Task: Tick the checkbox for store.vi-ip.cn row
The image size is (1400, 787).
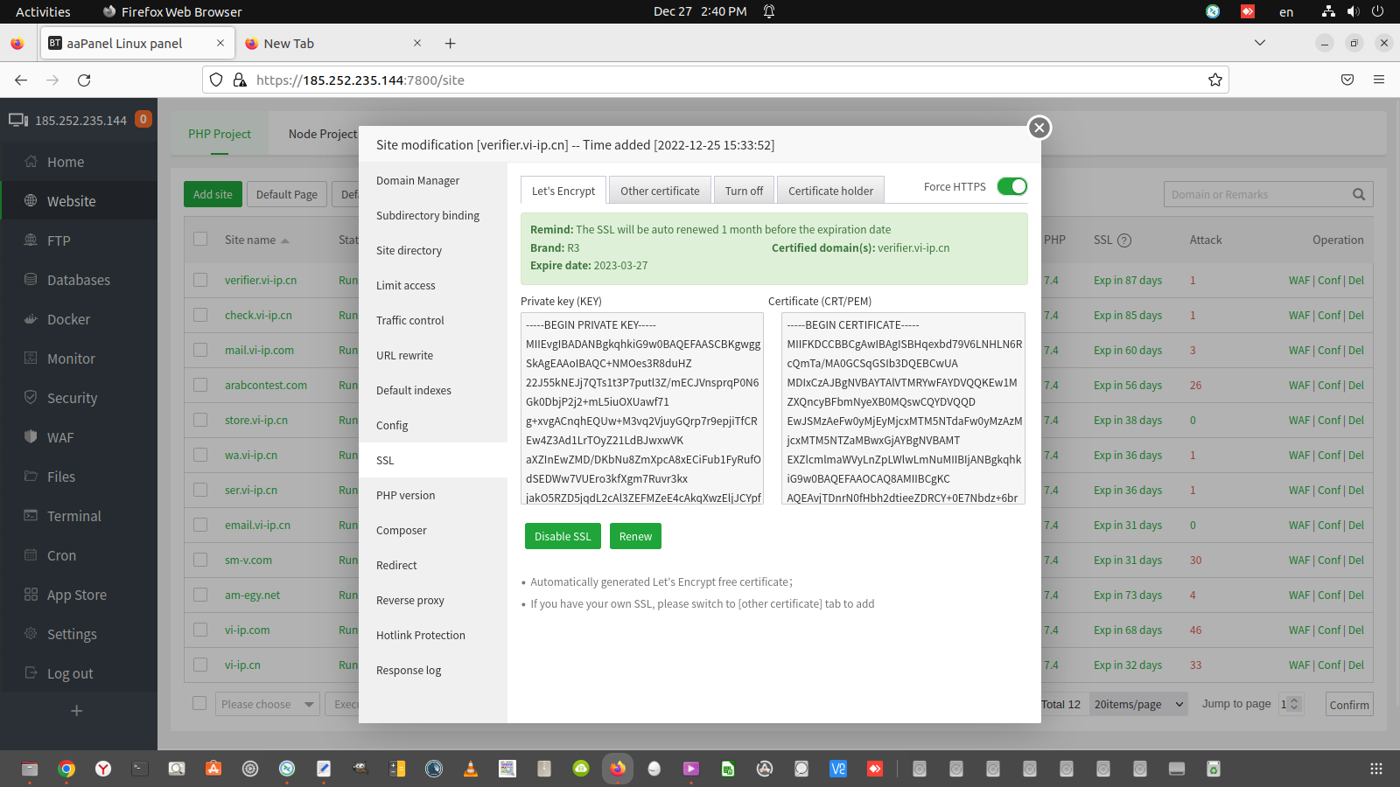Action: [200, 420]
